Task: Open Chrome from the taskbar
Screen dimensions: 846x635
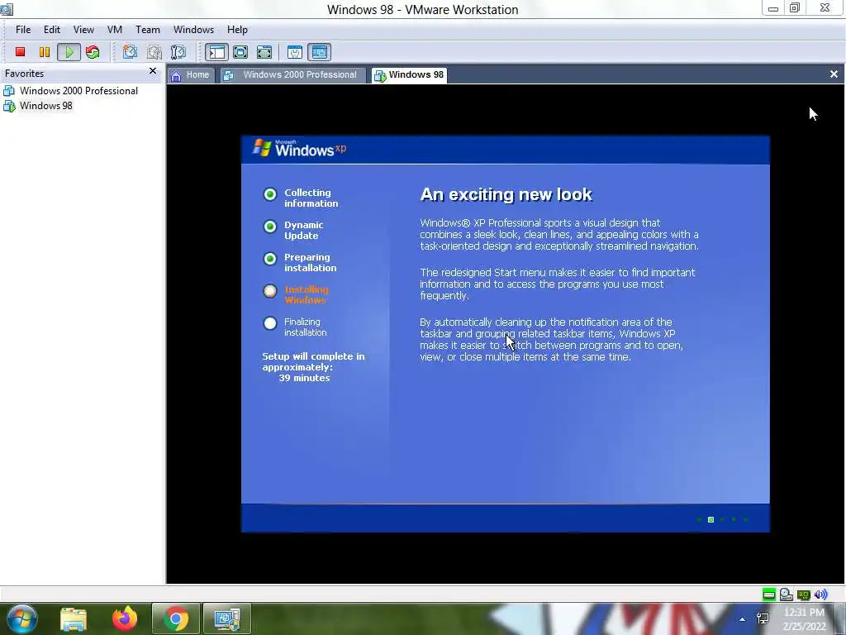Action: [x=176, y=618]
